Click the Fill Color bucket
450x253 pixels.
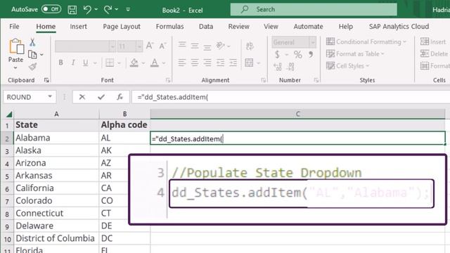click(134, 63)
